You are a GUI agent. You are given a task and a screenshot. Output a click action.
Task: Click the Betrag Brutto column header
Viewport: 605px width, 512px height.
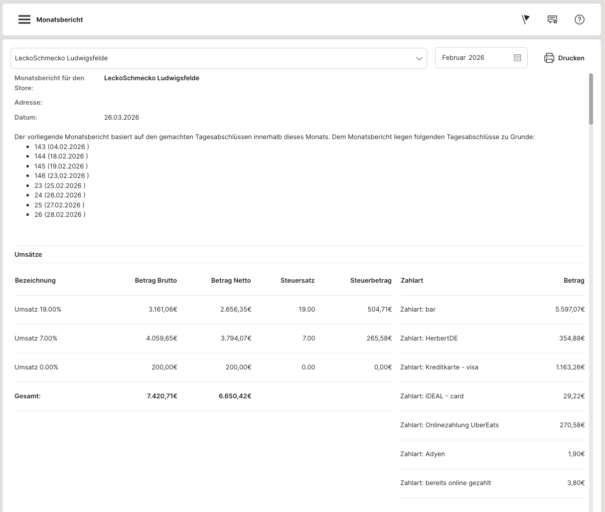click(155, 280)
